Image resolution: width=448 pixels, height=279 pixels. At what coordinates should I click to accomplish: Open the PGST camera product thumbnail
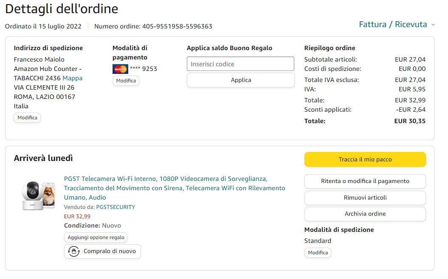click(x=39, y=195)
